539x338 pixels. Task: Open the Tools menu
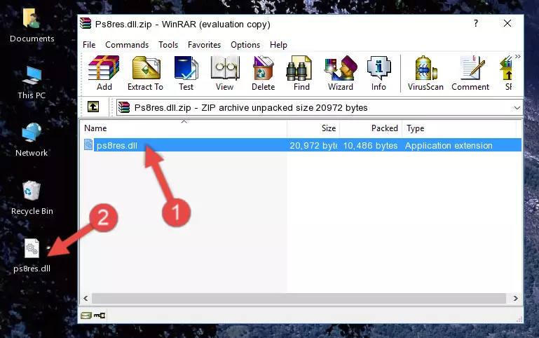(168, 45)
